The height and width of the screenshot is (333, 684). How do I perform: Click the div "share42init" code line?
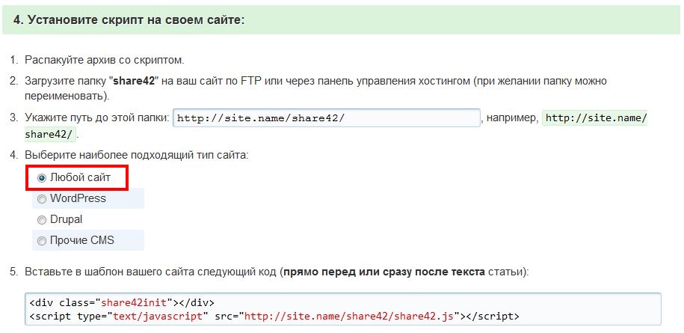(x=123, y=303)
